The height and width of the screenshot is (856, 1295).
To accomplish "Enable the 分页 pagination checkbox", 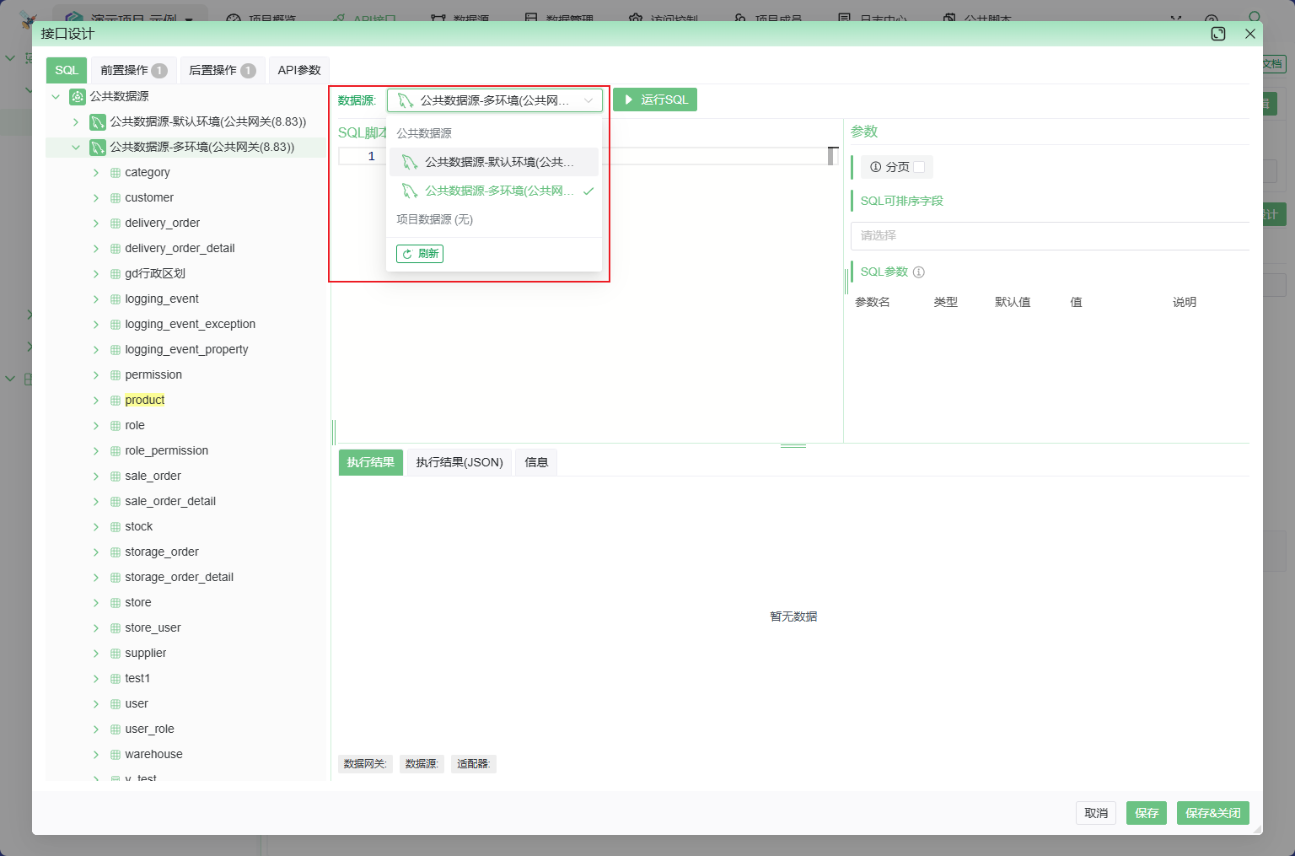I will pos(919,167).
